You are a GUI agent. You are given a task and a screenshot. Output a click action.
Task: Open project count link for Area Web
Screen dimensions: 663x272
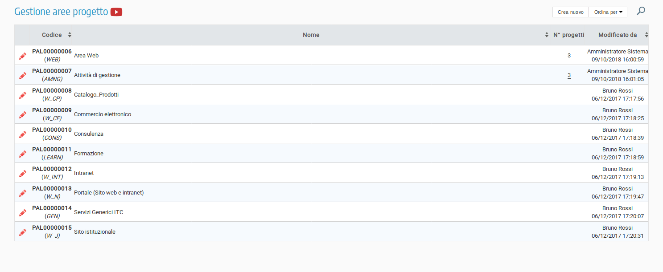pos(569,56)
